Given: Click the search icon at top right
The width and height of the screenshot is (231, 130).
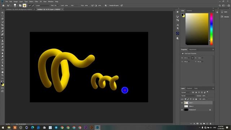Looking at the screenshot, I should pyautogui.click(x=220, y=5).
